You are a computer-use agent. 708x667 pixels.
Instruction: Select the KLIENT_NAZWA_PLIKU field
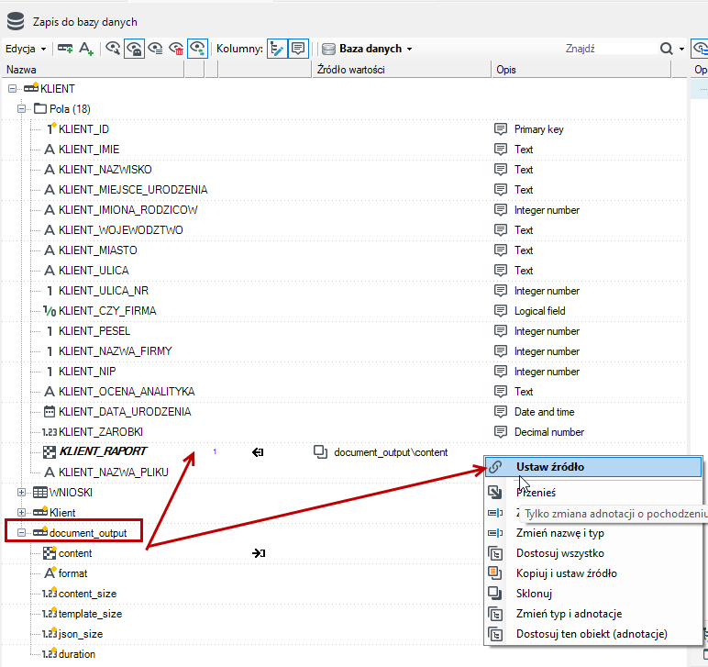(114, 472)
